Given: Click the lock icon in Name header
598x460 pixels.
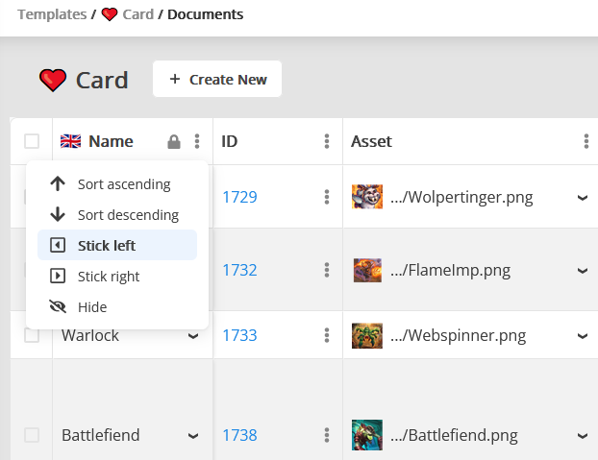Looking at the screenshot, I should tap(174, 142).
